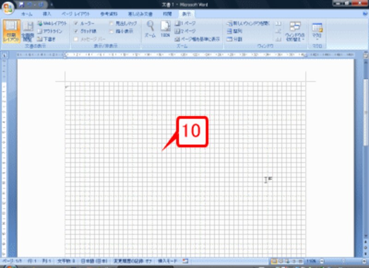
Task: Click Synchronous Scrolling icon
Action: click(x=278, y=31)
